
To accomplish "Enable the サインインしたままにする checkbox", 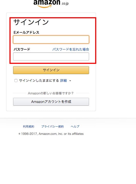I will tap(16, 81).
